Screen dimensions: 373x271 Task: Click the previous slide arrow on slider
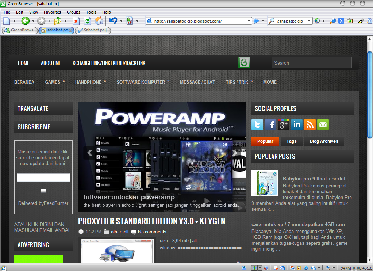pyautogui.click(x=90, y=153)
